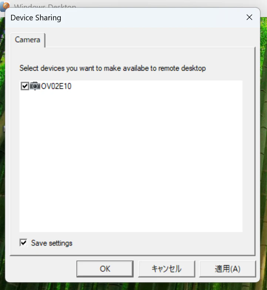Click the キャンセル button

click(167, 269)
